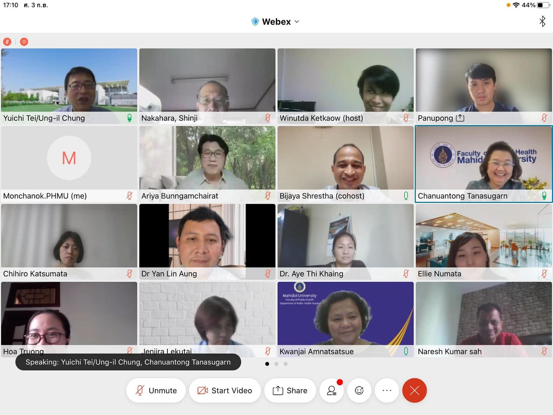Tap muted mic icon for Naresh Kumar sah

click(544, 352)
